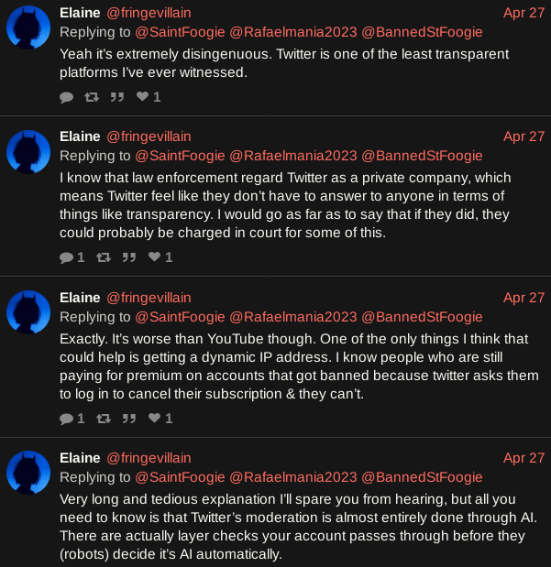The image size is (551, 567).
Task: Retweet the 'worse than YouTube' tweet
Action: [104, 419]
